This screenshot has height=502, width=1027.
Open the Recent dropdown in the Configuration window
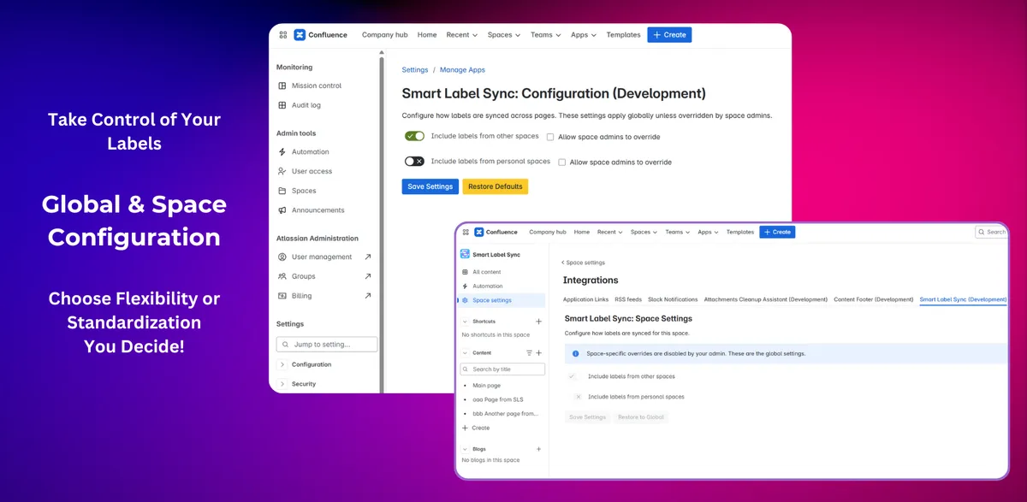pos(463,35)
